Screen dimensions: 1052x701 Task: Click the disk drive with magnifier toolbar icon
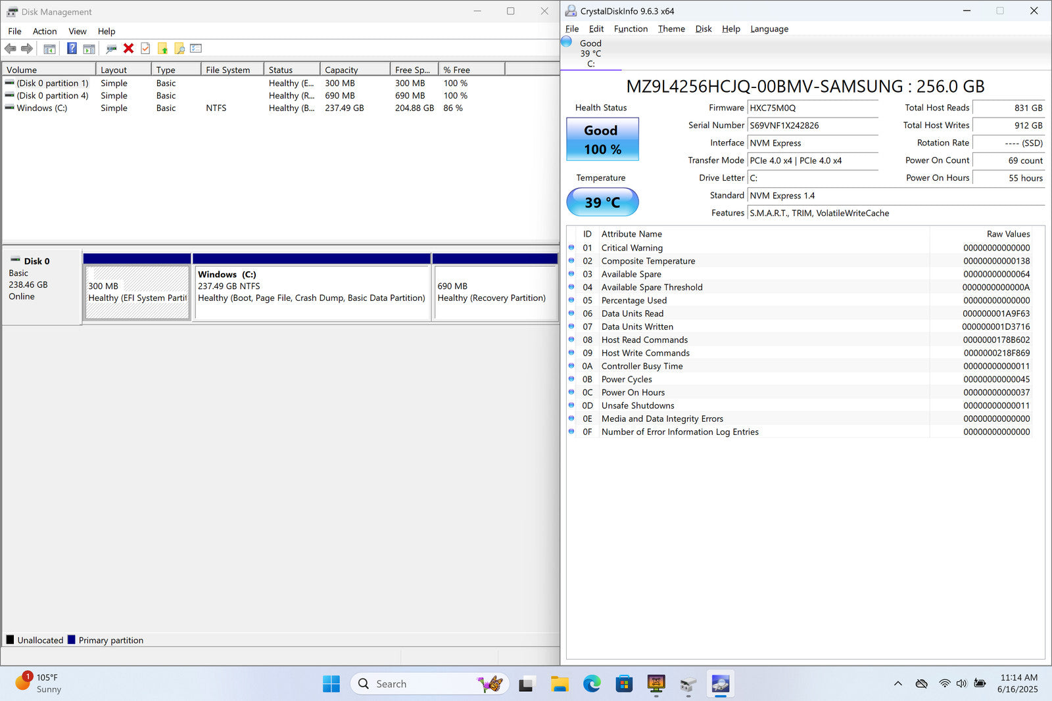111,49
